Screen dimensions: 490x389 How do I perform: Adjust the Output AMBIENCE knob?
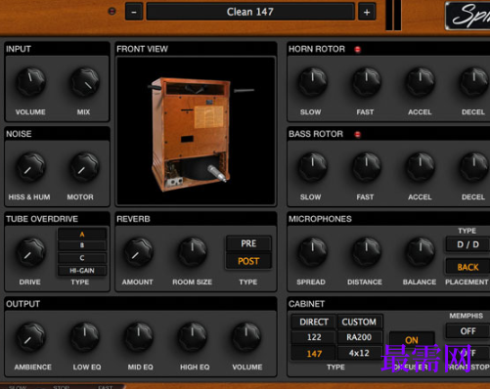31,337
